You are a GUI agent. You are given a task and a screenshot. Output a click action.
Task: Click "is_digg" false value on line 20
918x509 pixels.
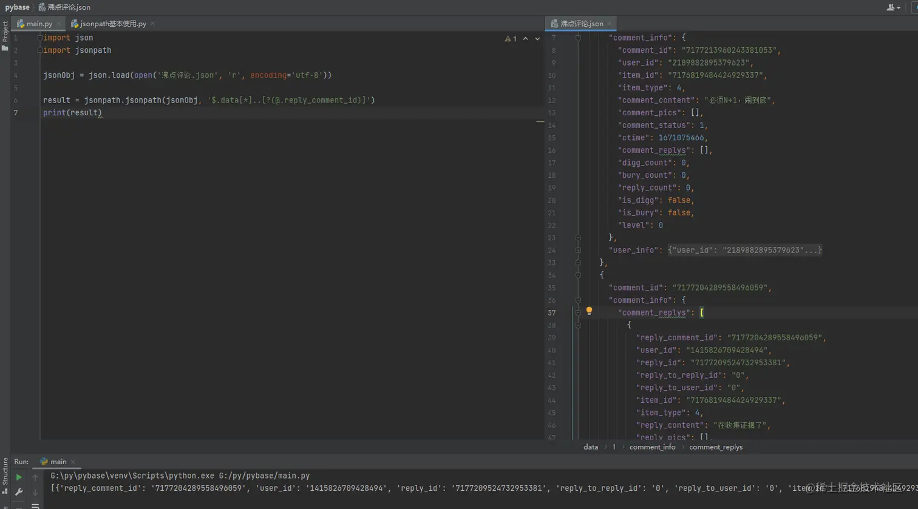click(x=679, y=200)
